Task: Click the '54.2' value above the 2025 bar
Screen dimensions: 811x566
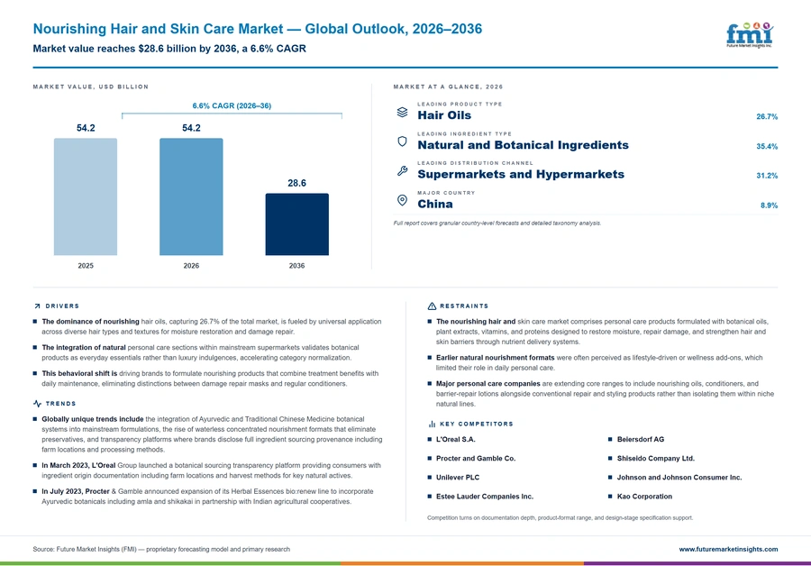Action: [x=86, y=128]
